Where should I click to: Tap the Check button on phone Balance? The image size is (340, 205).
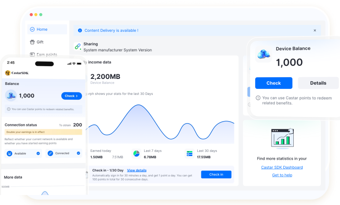tap(72, 96)
